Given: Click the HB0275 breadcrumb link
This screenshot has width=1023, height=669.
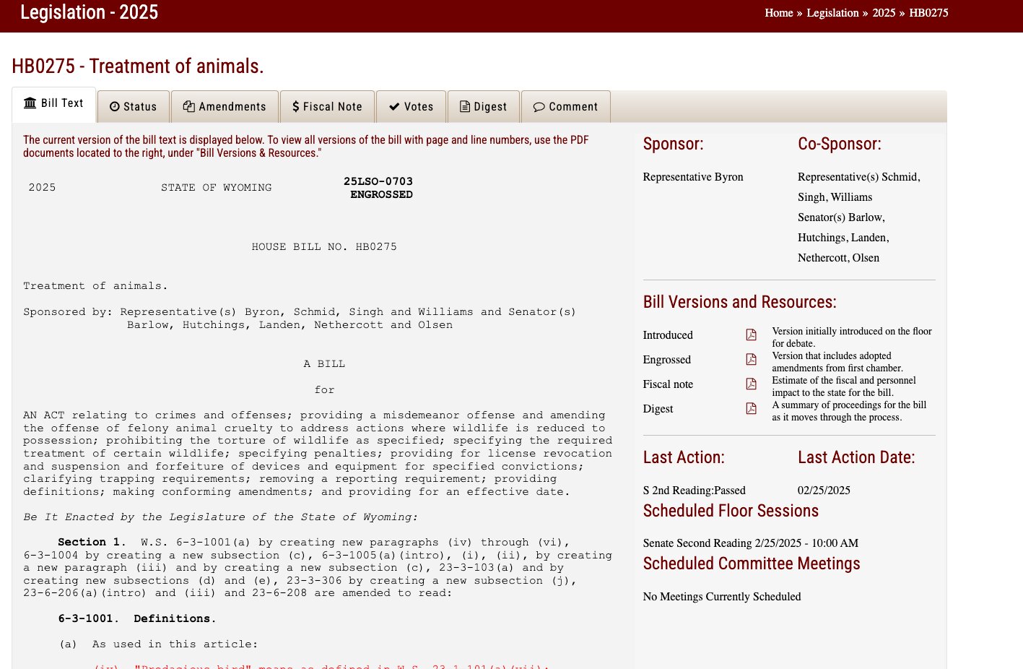Looking at the screenshot, I should [x=928, y=13].
